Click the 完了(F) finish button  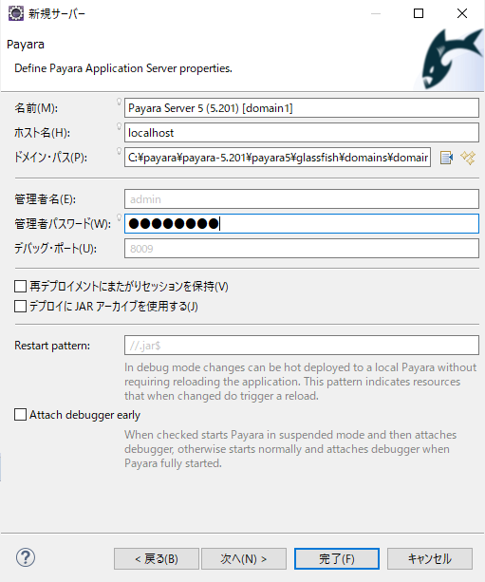pyautogui.click(x=337, y=558)
